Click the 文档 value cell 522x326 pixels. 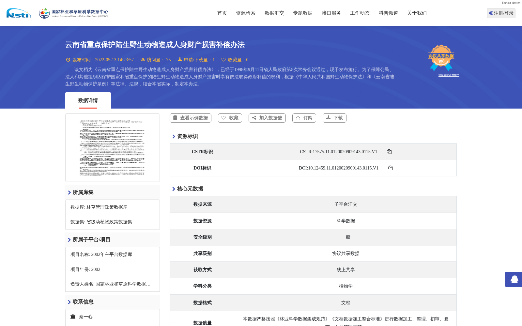(346, 303)
